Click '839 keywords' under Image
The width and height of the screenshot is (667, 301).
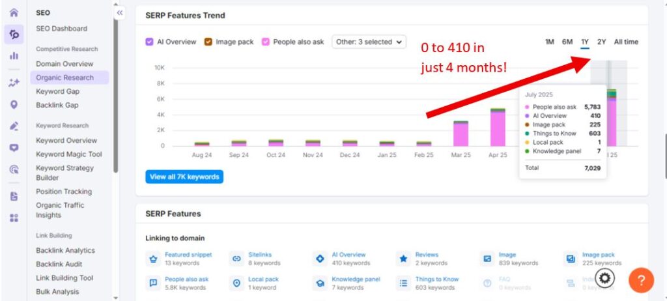[518, 263]
